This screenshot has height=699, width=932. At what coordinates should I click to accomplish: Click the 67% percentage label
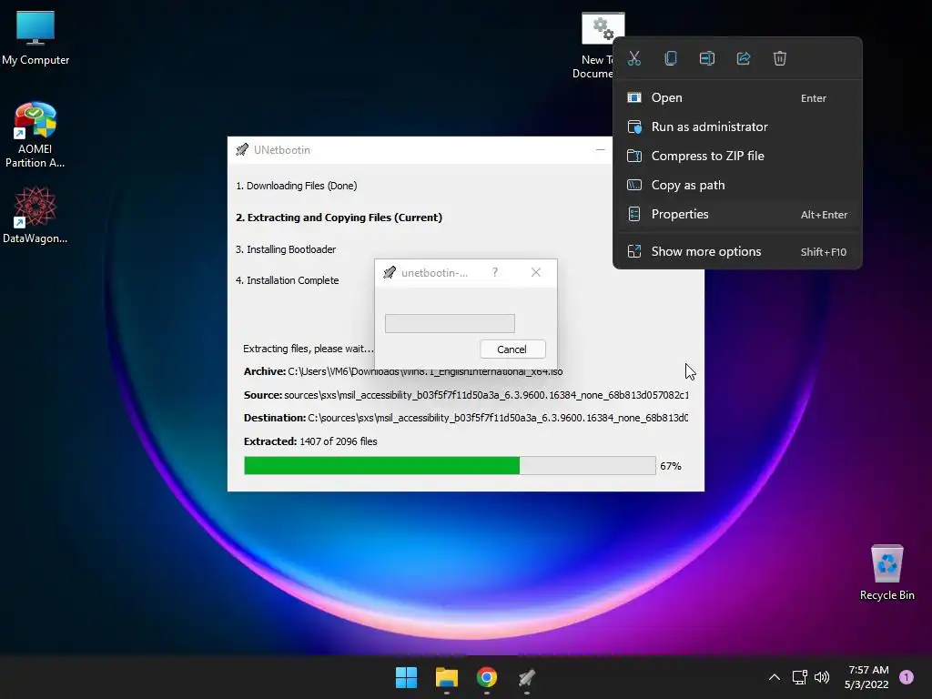click(671, 466)
